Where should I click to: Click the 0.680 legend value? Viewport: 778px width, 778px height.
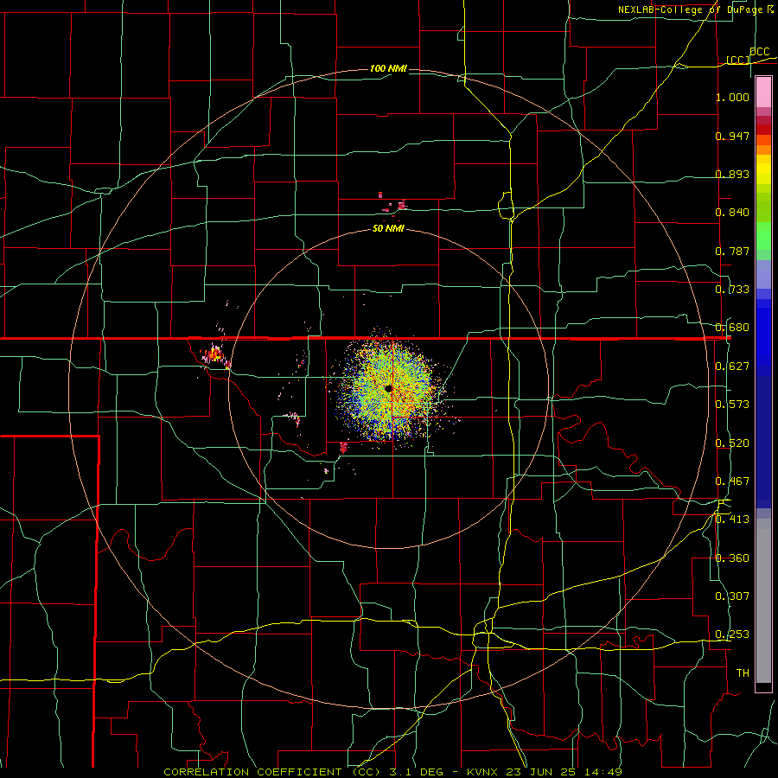[x=732, y=328]
